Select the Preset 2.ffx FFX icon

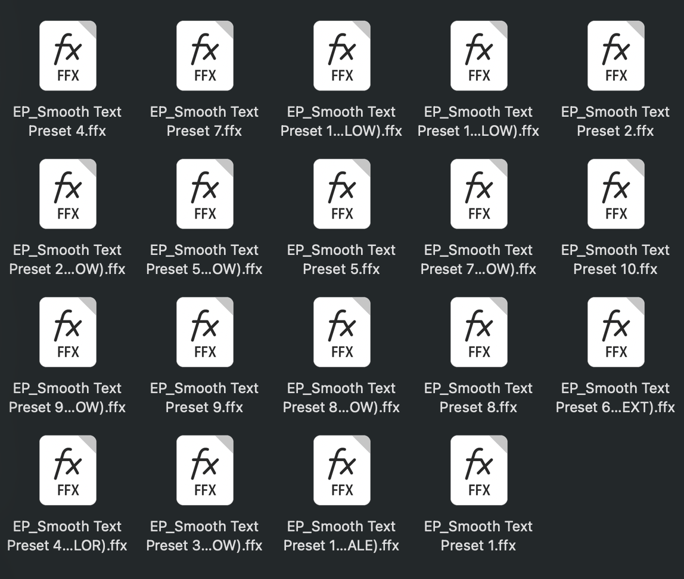616,56
